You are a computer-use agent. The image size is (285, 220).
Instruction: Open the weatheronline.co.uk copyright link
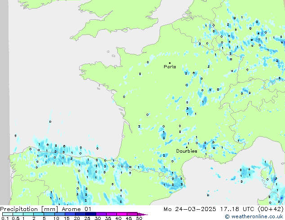254,216
